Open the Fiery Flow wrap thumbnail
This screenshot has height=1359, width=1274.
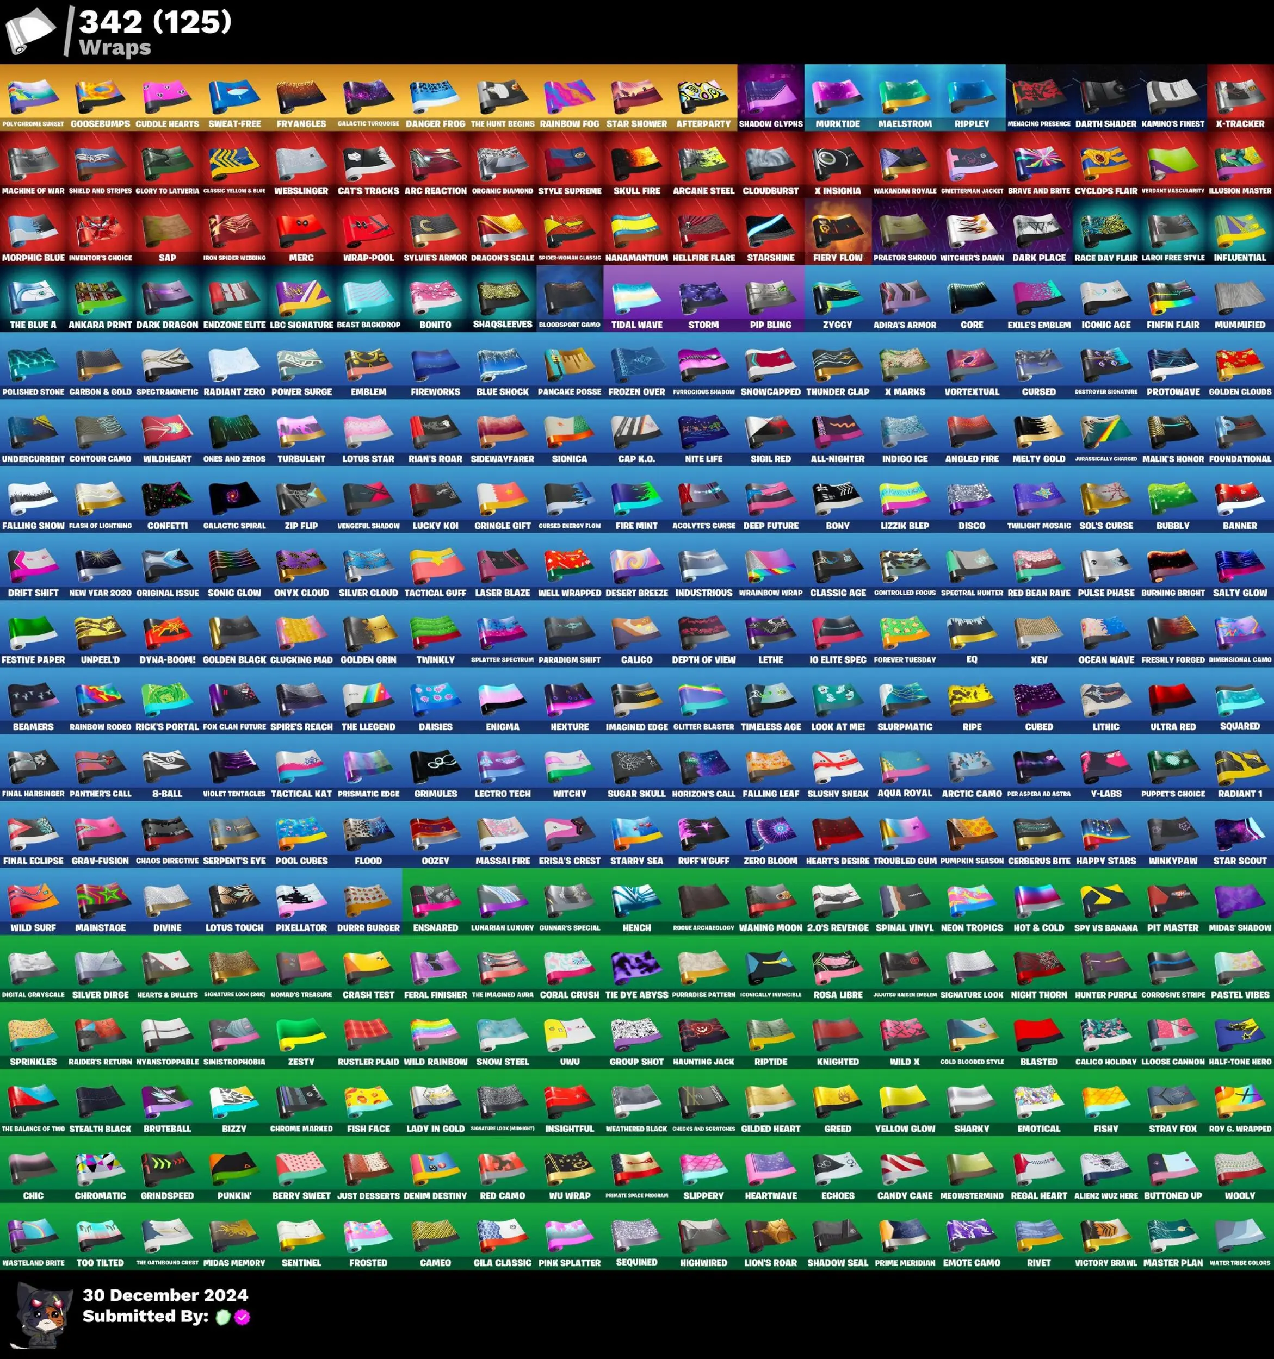(x=838, y=231)
